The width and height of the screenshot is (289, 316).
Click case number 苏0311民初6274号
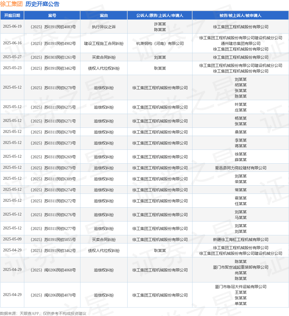pyautogui.click(x=53, y=190)
